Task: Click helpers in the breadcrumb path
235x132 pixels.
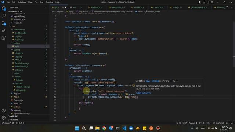Action: point(60,11)
